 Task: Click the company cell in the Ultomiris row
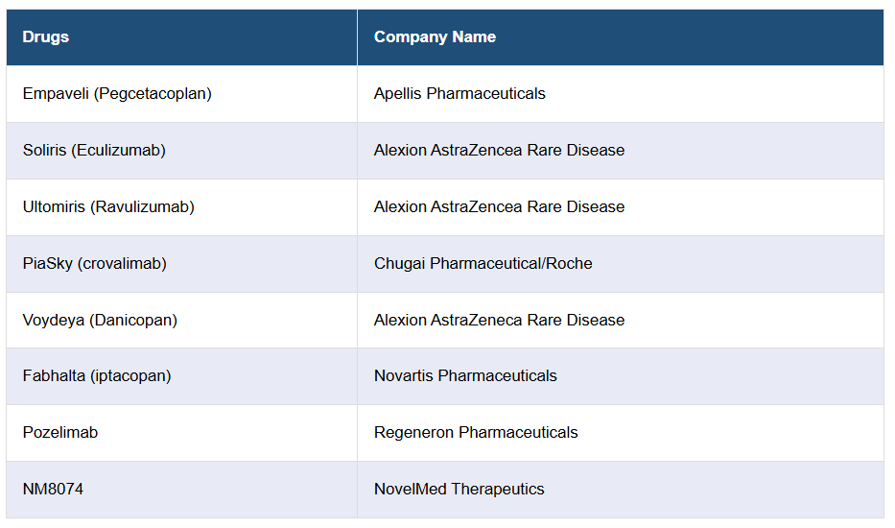click(499, 207)
